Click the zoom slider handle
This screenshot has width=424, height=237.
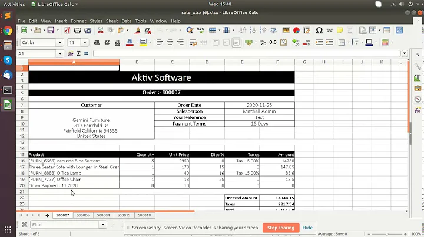[387, 234]
